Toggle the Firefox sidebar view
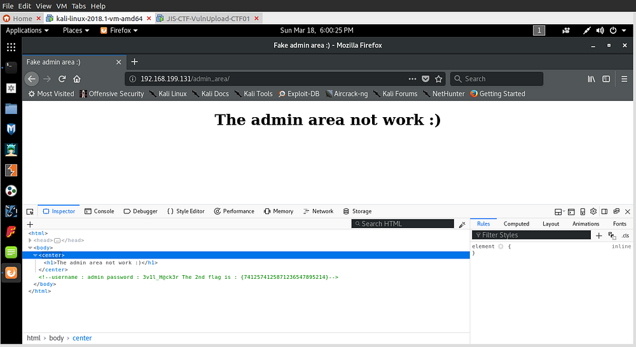The height and width of the screenshot is (347, 636). [606, 79]
